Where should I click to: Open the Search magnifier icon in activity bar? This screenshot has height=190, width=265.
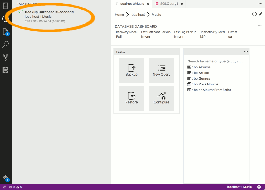[6, 44]
